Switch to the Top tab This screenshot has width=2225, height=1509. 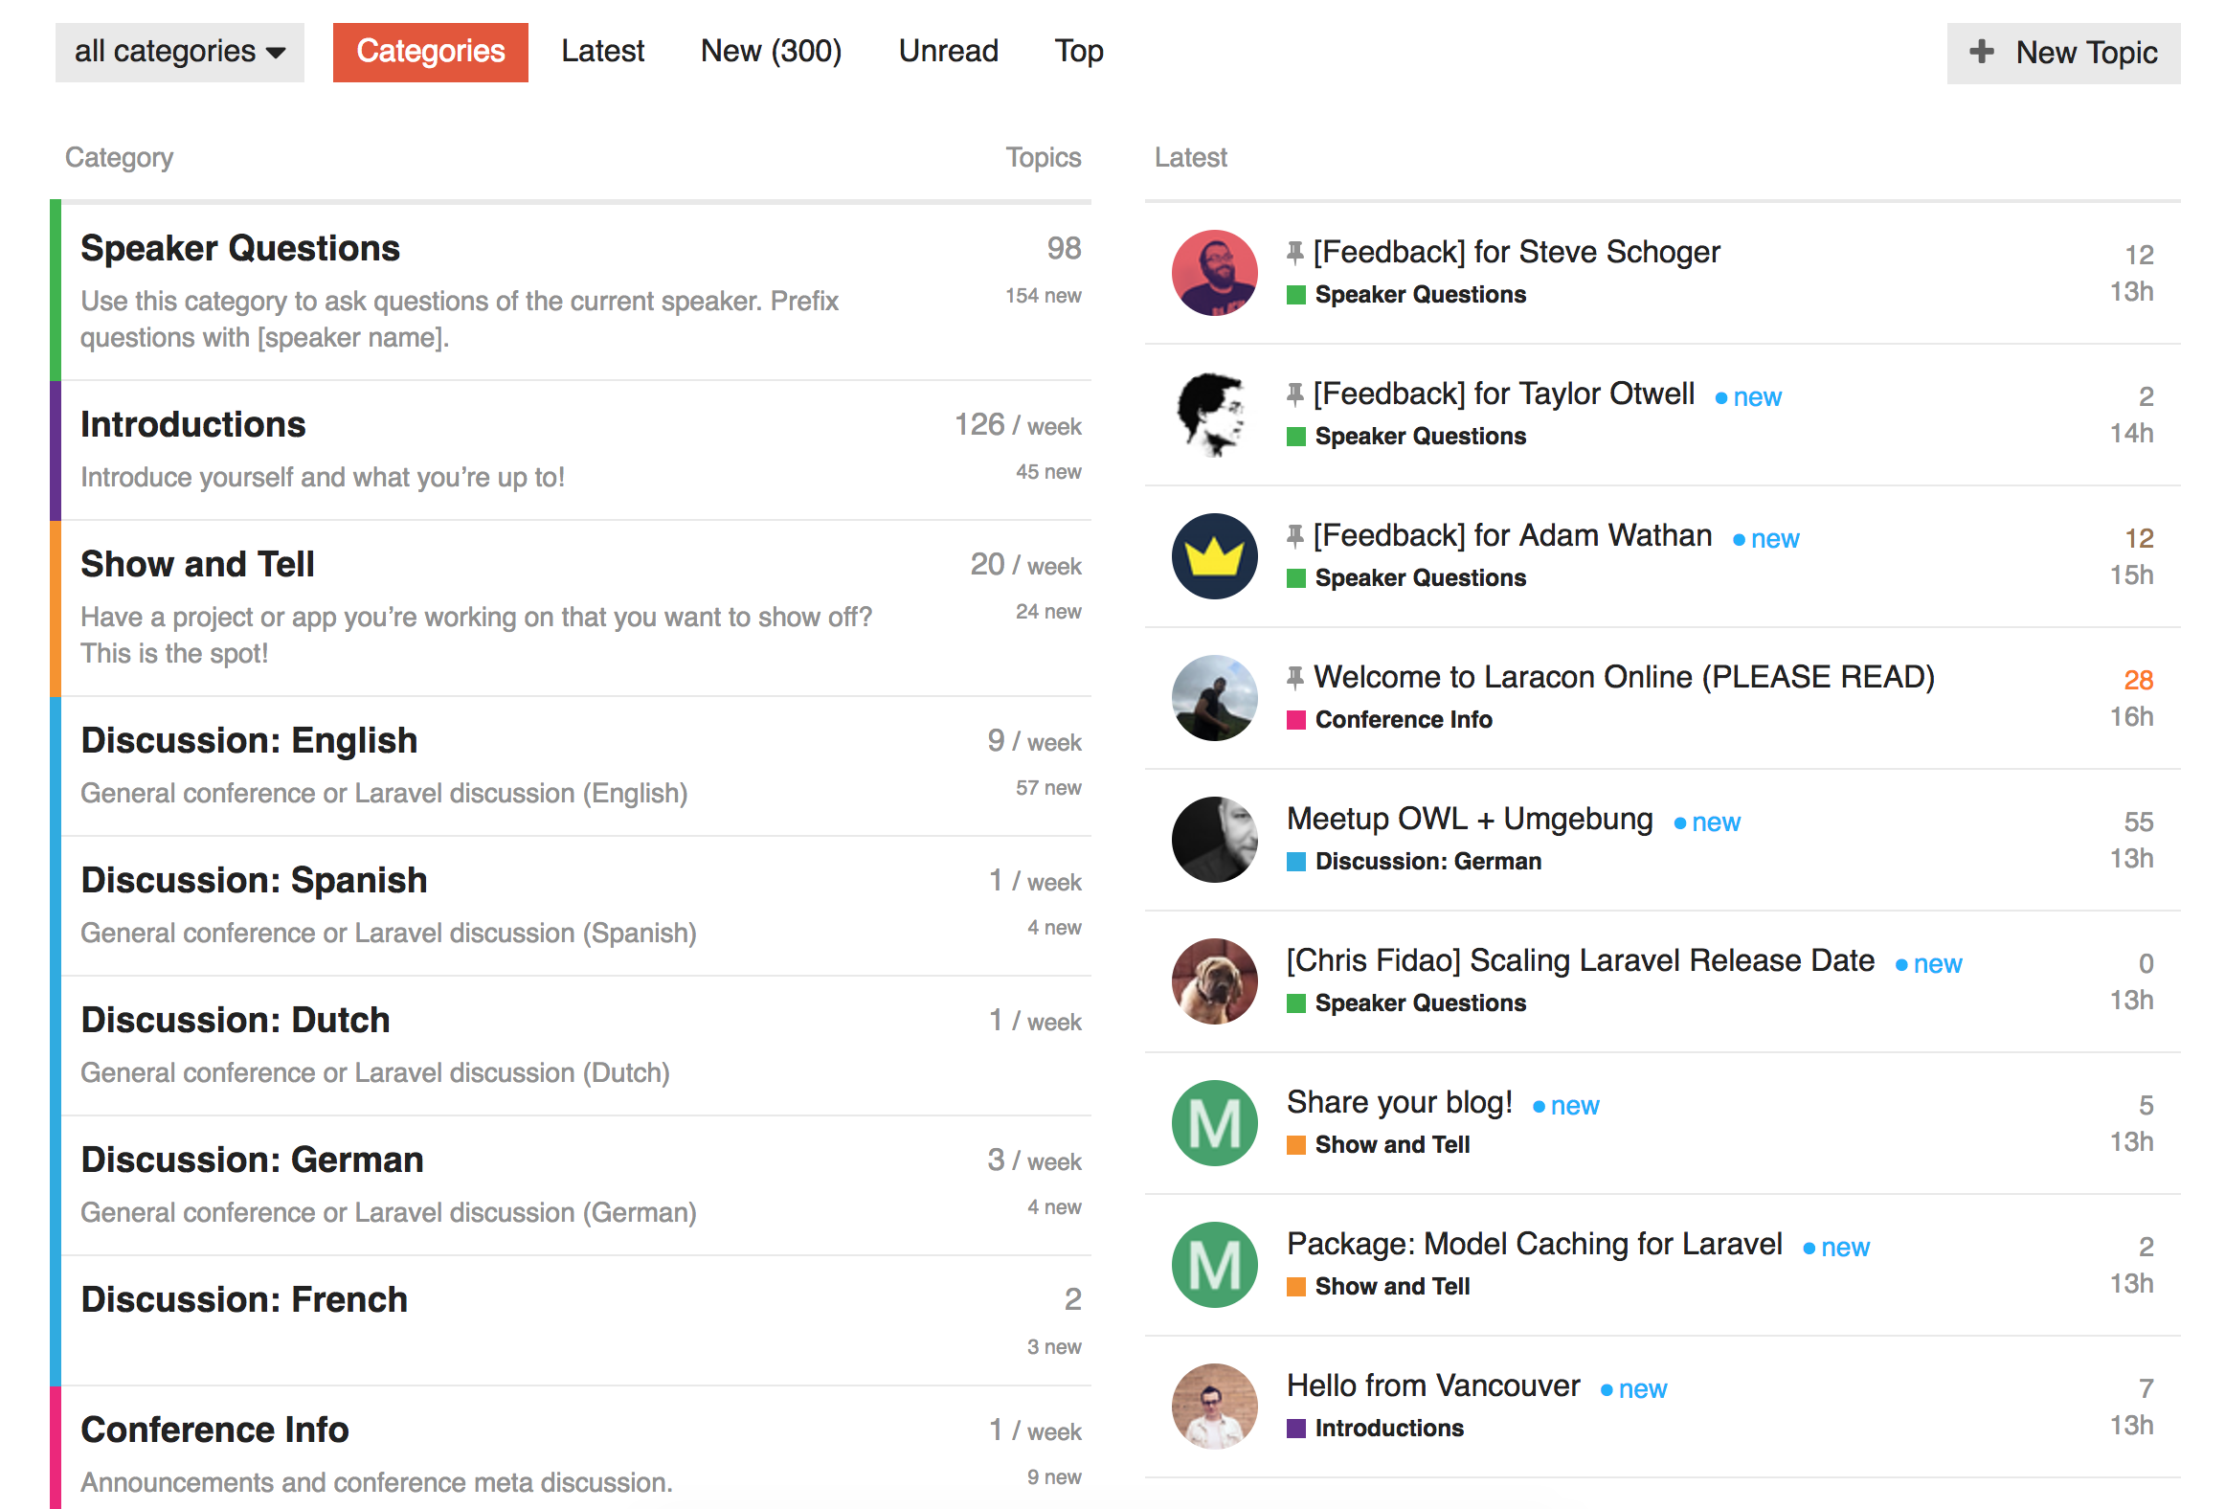tap(1079, 52)
